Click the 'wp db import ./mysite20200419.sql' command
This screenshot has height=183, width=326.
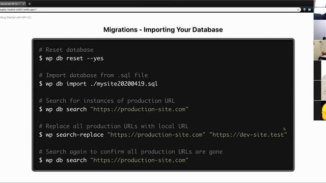tap(98, 84)
